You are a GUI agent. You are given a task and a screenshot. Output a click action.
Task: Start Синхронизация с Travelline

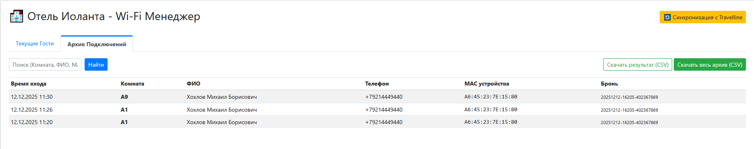(703, 17)
